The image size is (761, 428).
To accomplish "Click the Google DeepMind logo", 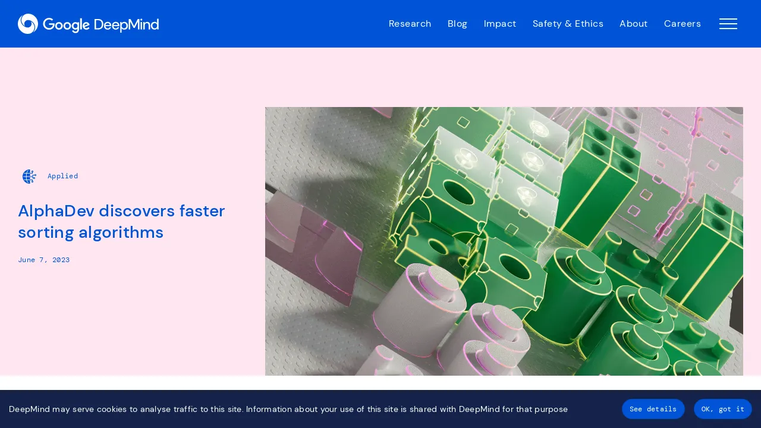I will coord(88,24).
